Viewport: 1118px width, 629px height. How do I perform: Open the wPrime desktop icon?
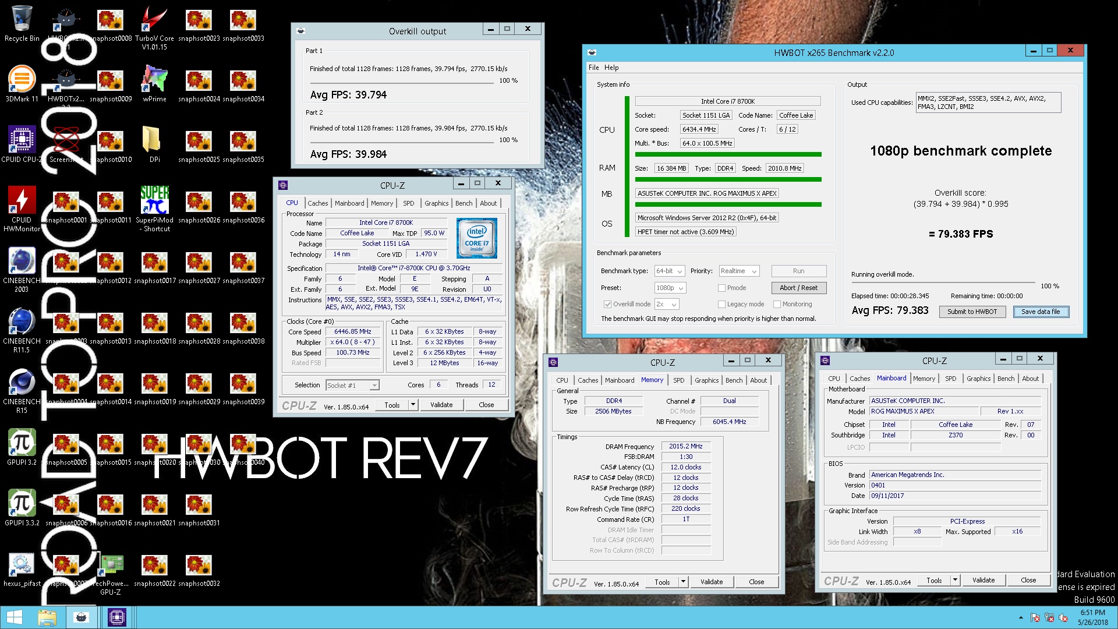(154, 84)
